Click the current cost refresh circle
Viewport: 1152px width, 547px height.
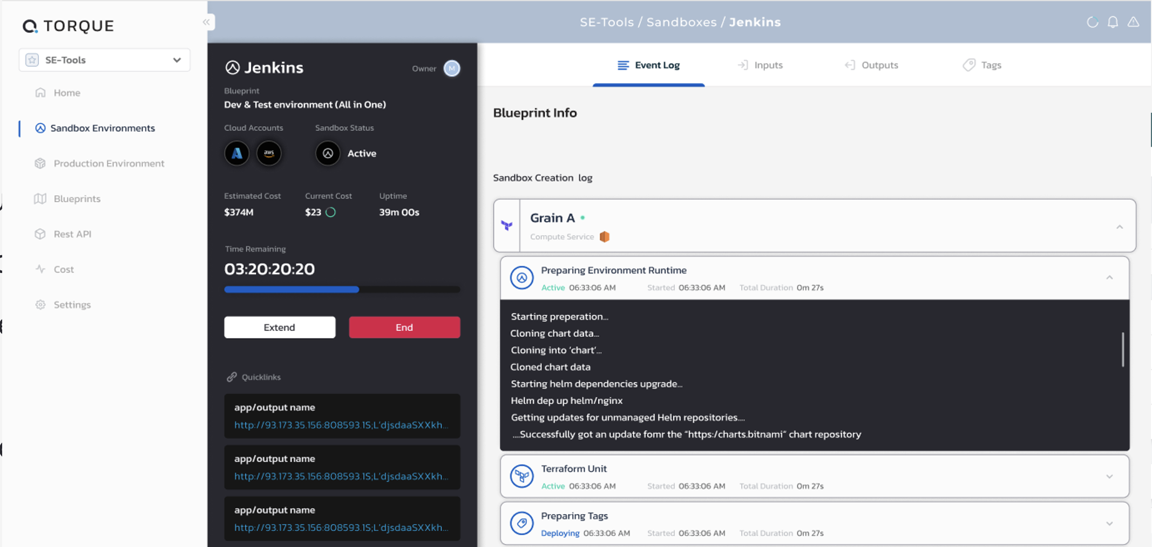331,213
